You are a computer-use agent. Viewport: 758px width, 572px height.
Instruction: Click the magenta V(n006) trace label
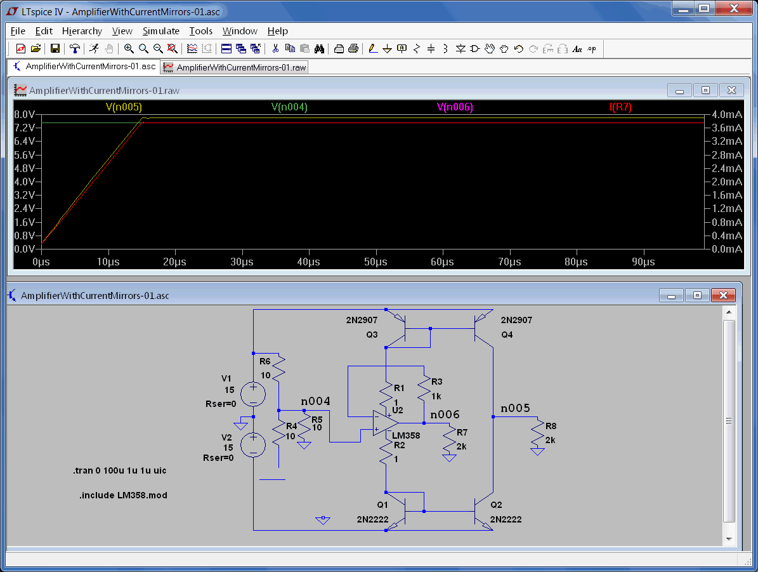click(x=455, y=107)
